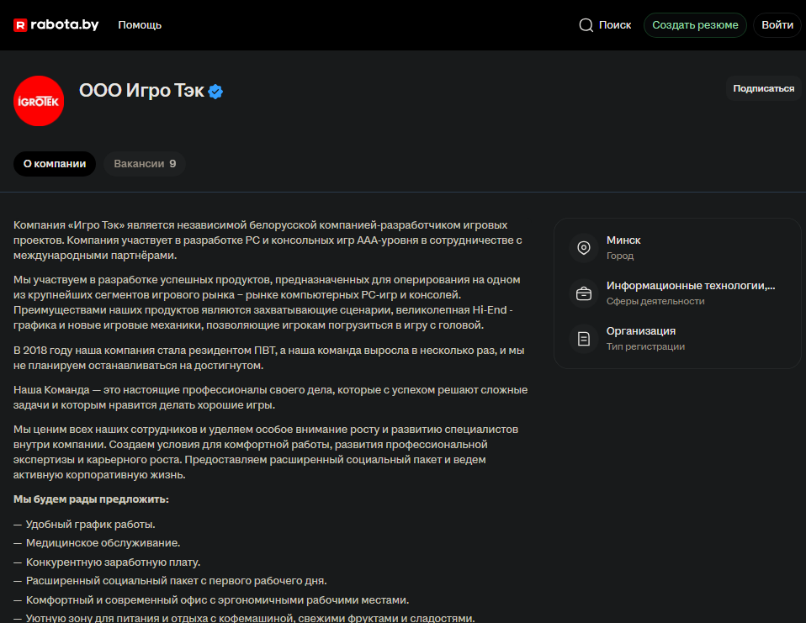Image resolution: width=806 pixels, height=623 pixels.
Task: Click the Минск city entry
Action: tap(623, 240)
